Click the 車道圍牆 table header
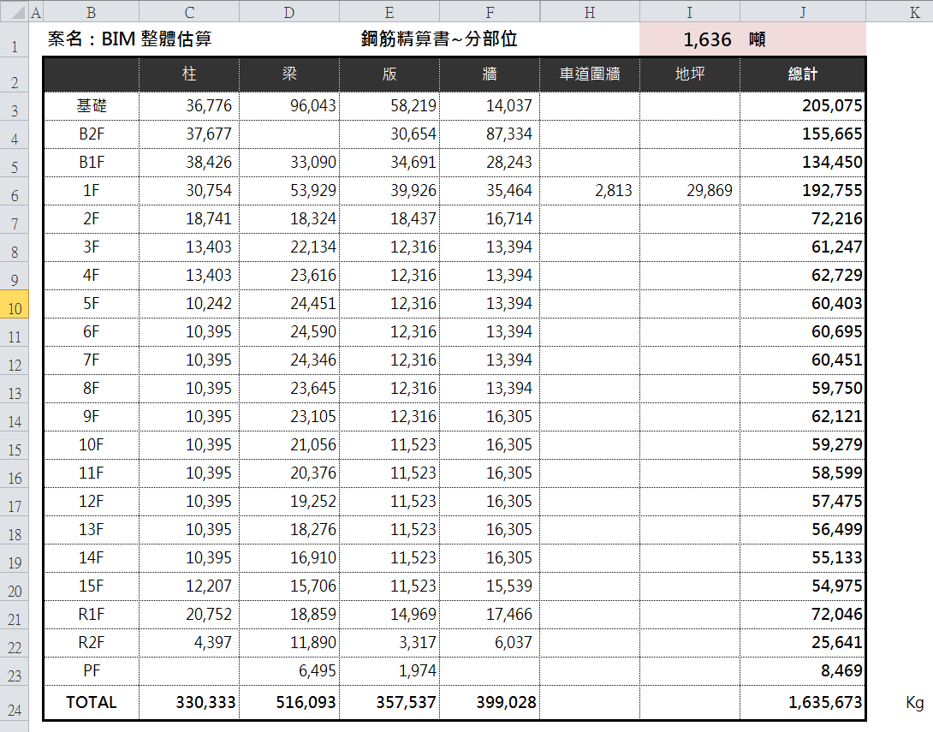Viewport: 933px width, 732px height. click(x=589, y=74)
